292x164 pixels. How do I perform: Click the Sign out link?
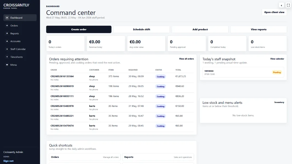click(x=8, y=161)
